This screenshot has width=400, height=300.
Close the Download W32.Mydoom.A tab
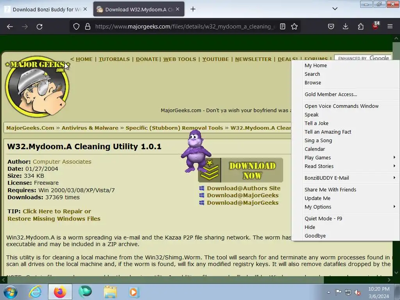click(x=178, y=9)
